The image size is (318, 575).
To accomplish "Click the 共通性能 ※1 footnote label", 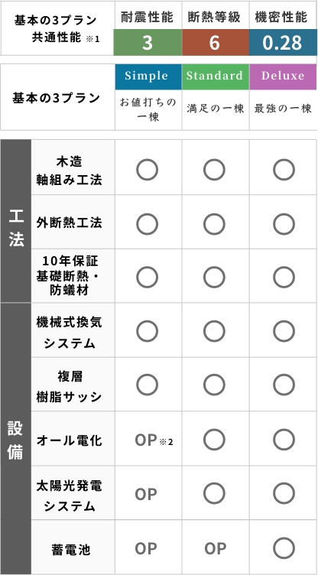I will pos(66,37).
